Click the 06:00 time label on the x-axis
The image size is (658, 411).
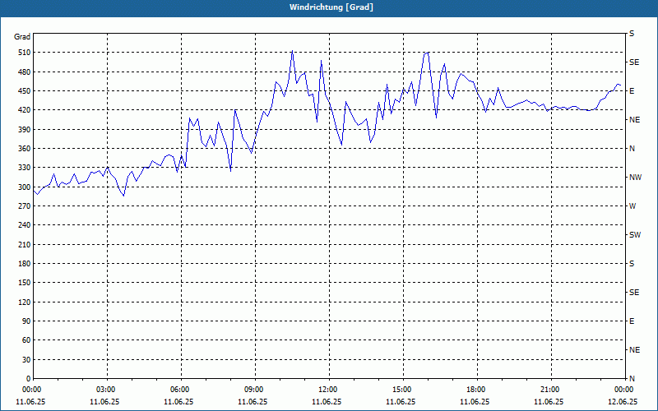click(x=180, y=390)
